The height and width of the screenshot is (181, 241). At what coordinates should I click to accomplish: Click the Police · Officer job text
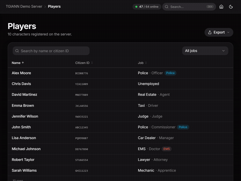(x=150, y=73)
